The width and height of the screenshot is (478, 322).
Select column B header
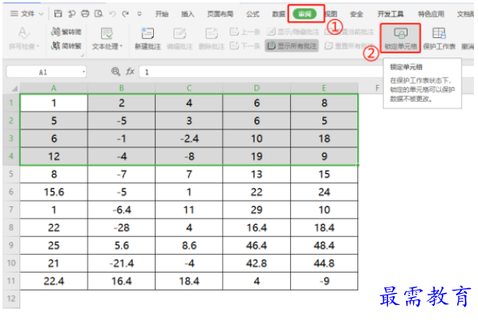pos(122,88)
